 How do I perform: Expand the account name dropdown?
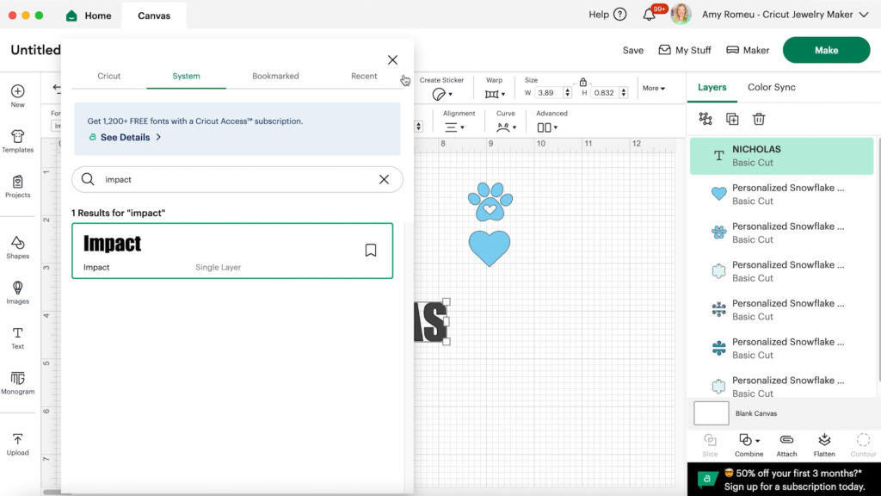pyautogui.click(x=864, y=15)
